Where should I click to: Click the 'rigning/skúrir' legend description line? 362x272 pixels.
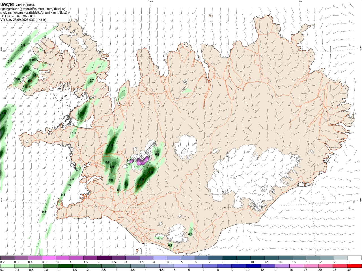[33, 9]
